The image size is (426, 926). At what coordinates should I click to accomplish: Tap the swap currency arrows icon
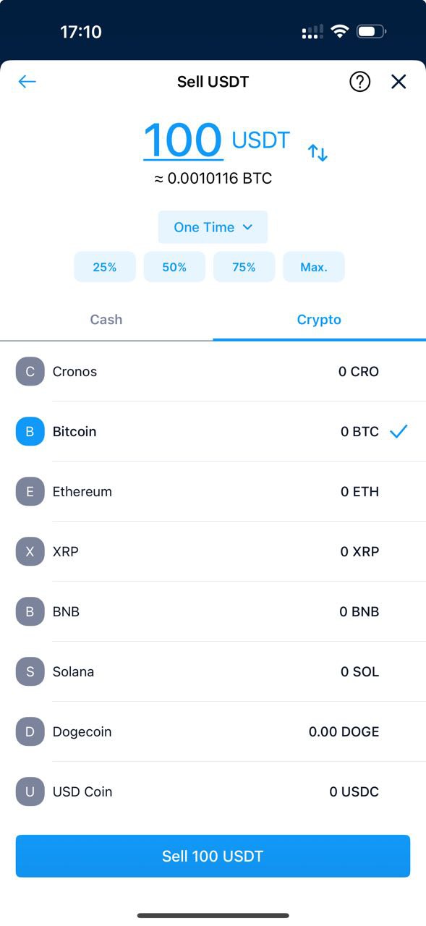(318, 153)
